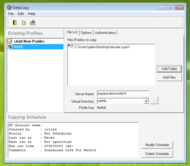Screen dimensions: 190x166
Task: Open the Edit menu
Action: [x=21, y=14]
